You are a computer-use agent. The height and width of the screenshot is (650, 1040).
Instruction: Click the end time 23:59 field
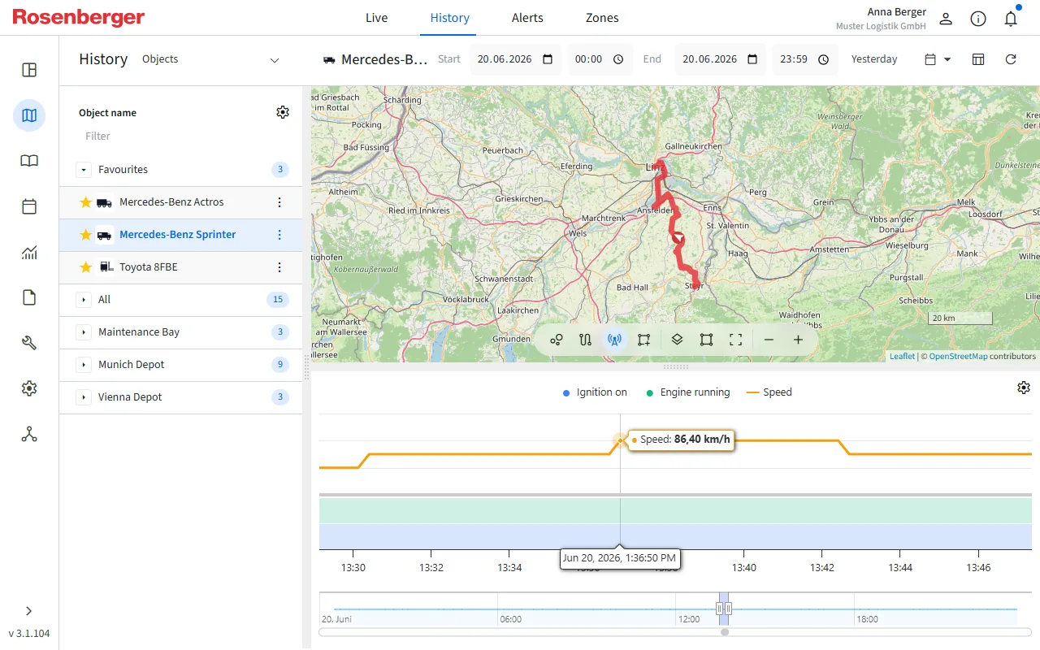tap(805, 59)
